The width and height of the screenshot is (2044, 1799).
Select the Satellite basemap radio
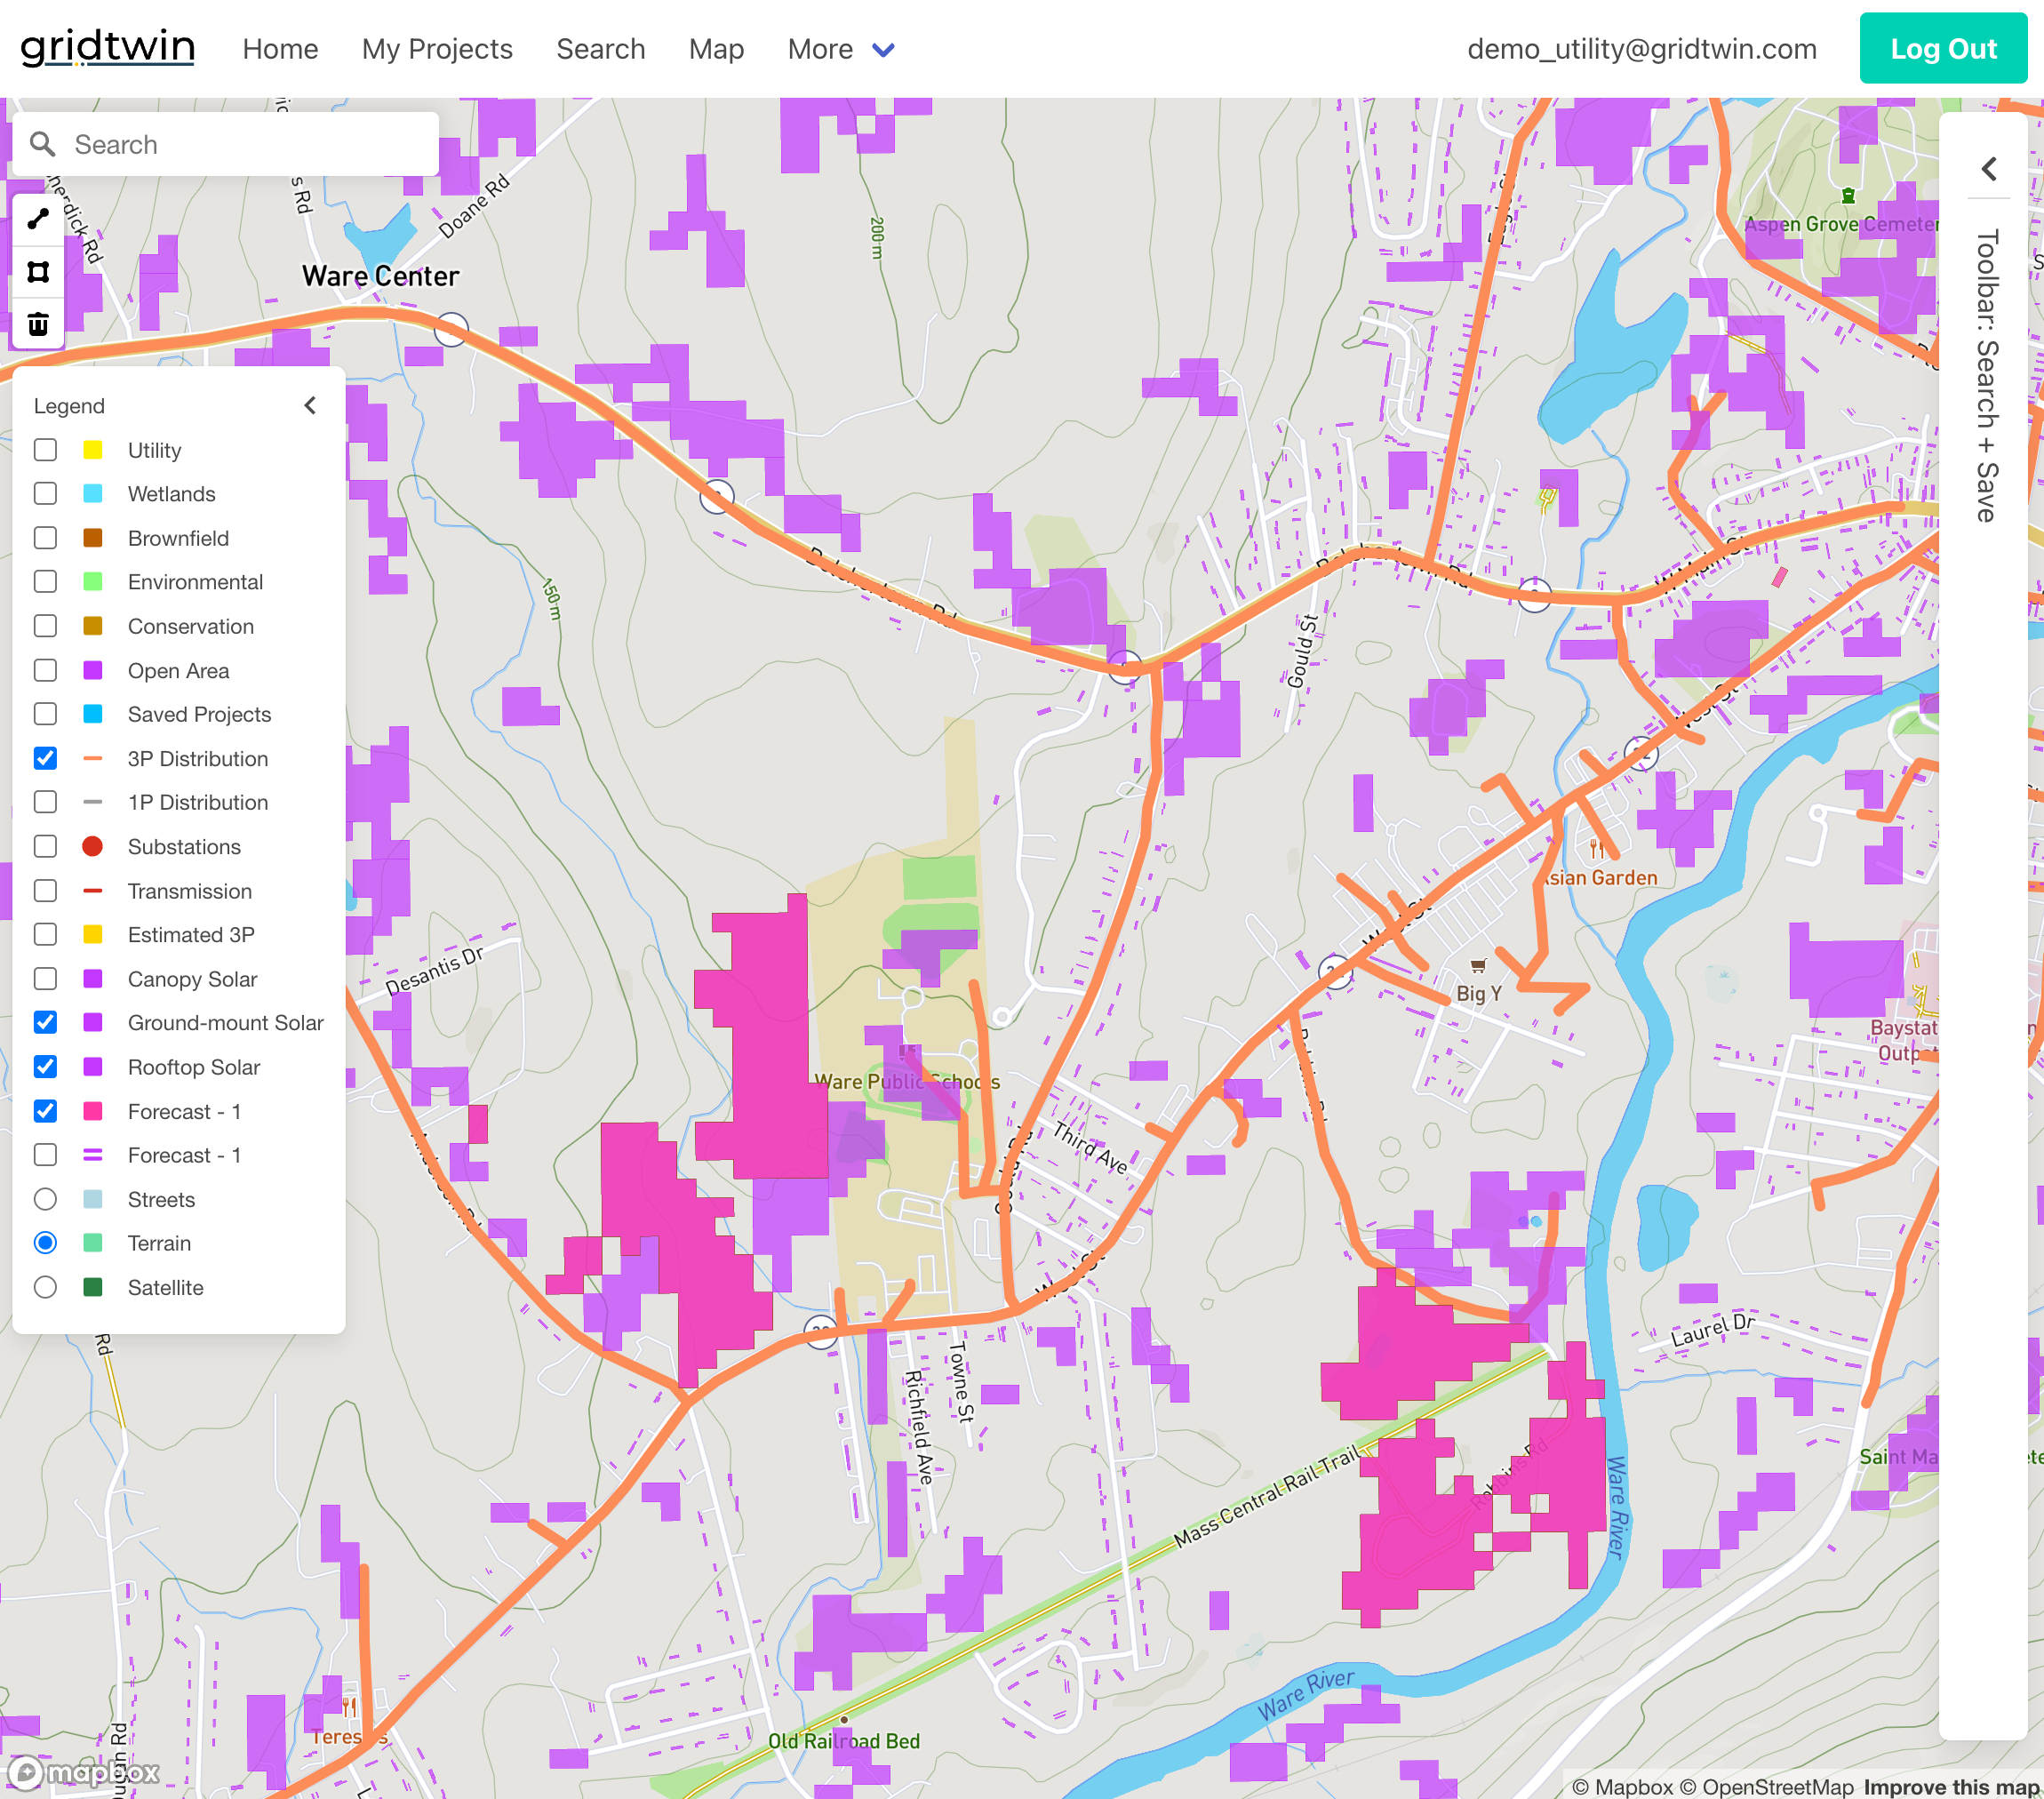45,1287
